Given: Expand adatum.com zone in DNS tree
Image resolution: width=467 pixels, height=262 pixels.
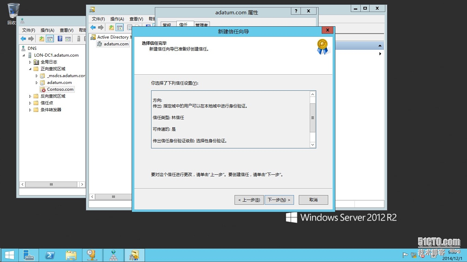Looking at the screenshot, I should coord(37,83).
